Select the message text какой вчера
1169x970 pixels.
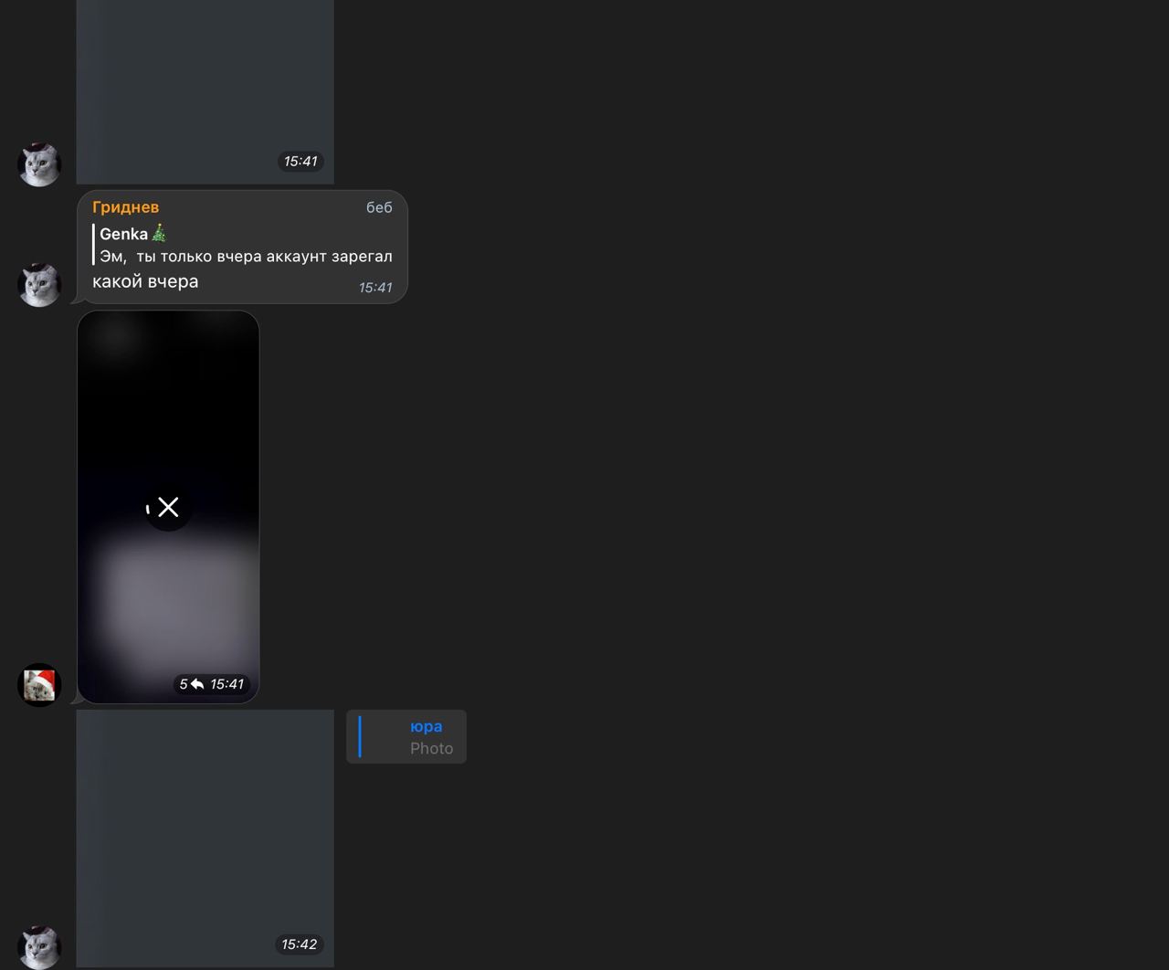145,281
